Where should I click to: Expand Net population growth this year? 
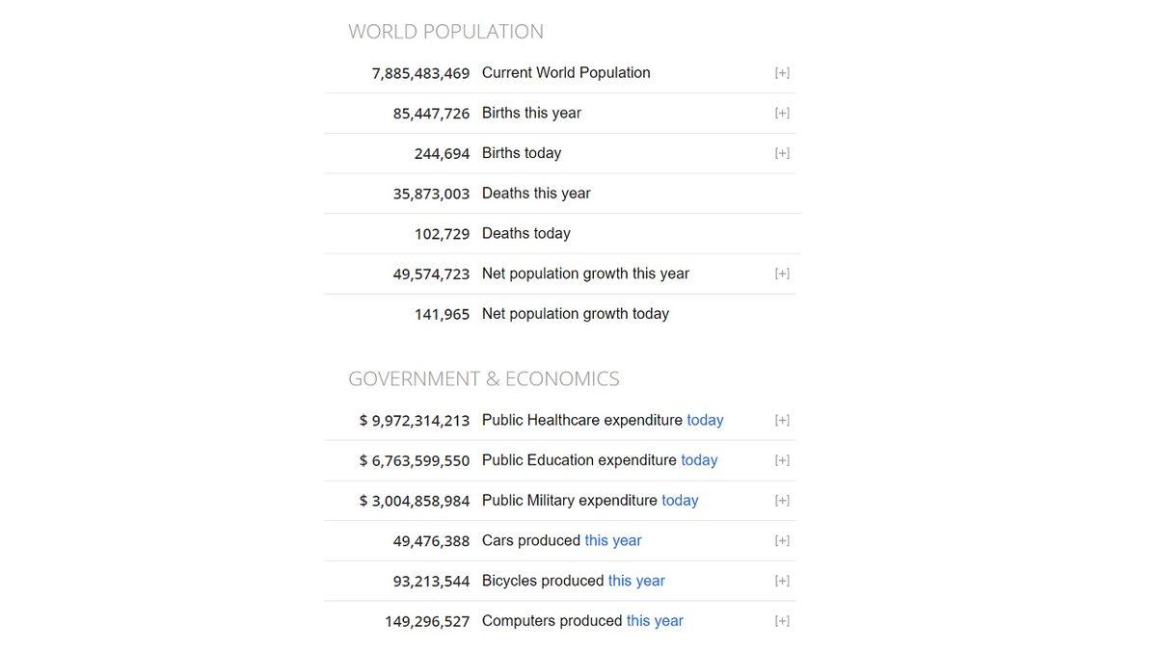[x=782, y=273]
